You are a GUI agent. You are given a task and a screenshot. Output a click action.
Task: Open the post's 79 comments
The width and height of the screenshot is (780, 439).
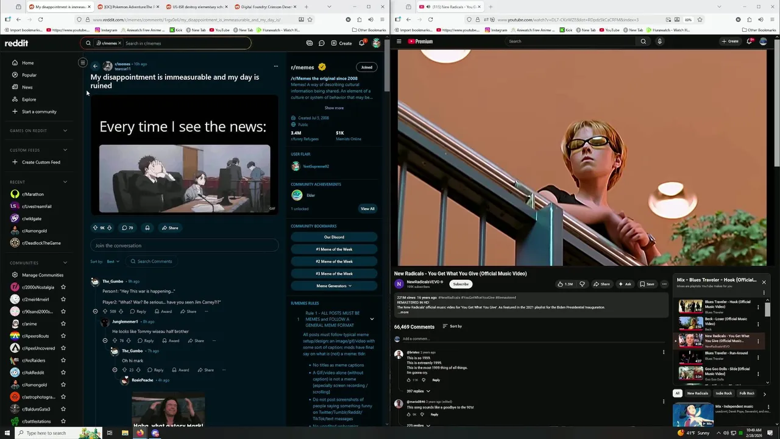click(x=127, y=228)
